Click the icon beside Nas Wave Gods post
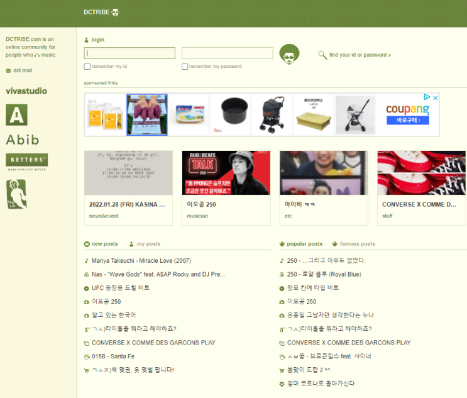Viewport: 467px width, 398px height. coord(86,275)
